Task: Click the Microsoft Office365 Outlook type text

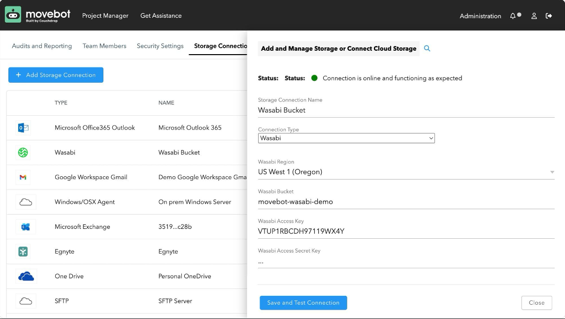Action: tap(95, 128)
